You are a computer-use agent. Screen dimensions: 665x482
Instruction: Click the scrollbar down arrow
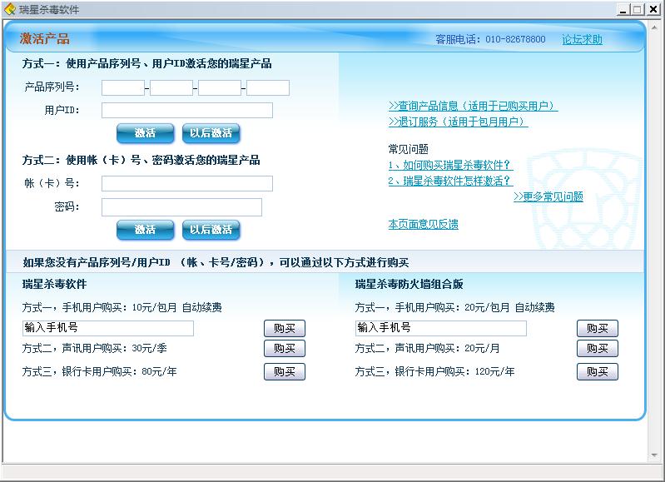point(654,455)
